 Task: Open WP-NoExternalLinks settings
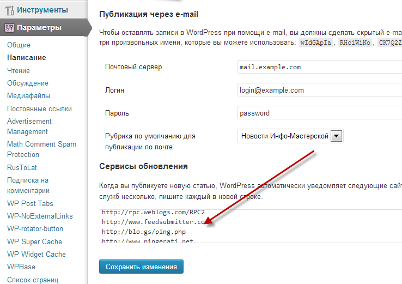40,216
